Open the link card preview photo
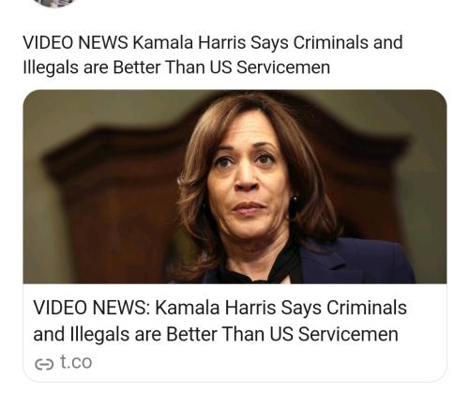The height and width of the screenshot is (394, 469). pos(234,187)
